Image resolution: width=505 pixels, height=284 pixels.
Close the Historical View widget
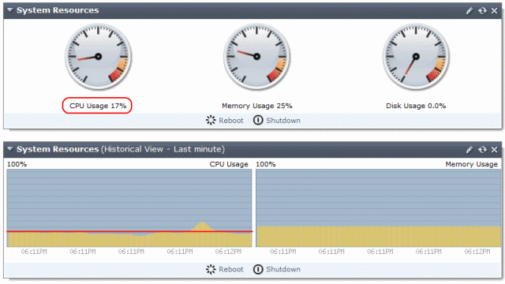[495, 150]
